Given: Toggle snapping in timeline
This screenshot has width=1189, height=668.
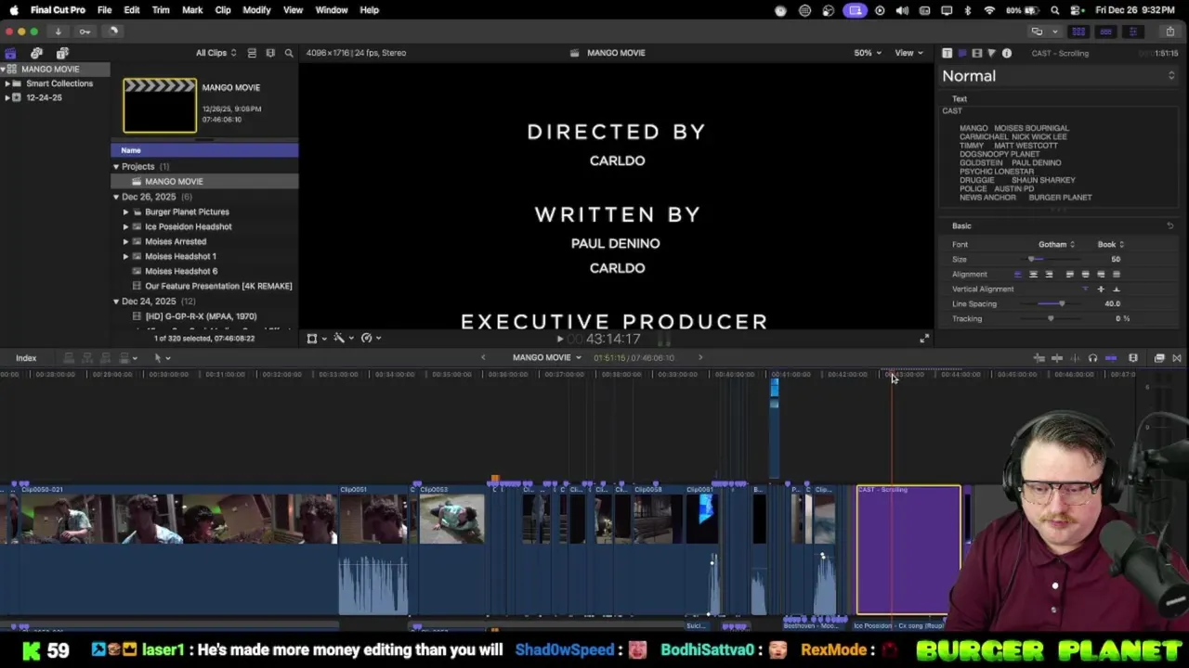Looking at the screenshot, I should (1111, 358).
